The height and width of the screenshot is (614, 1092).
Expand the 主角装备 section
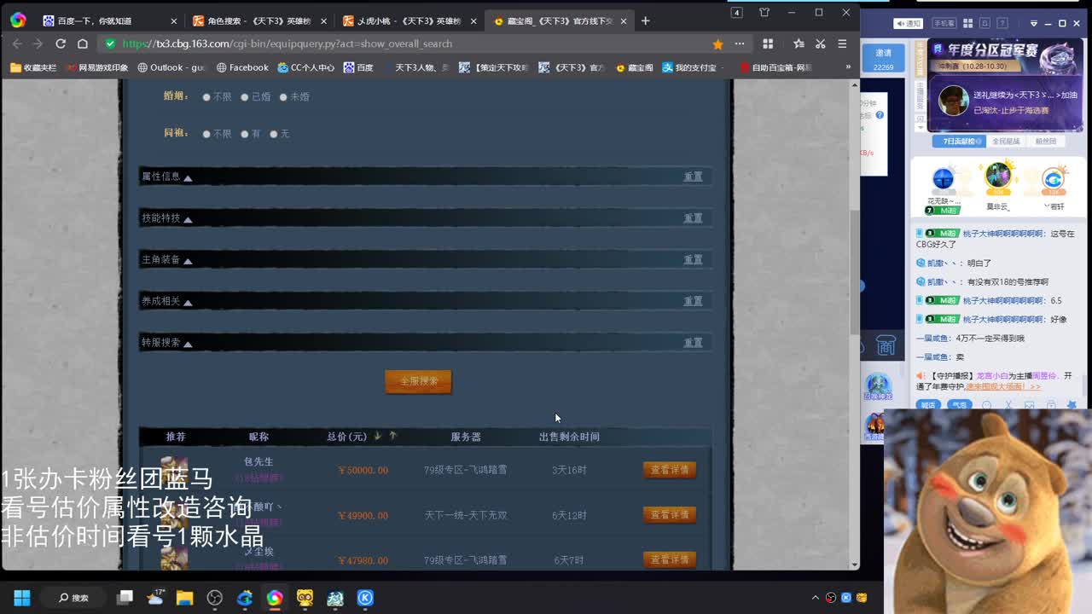click(167, 260)
